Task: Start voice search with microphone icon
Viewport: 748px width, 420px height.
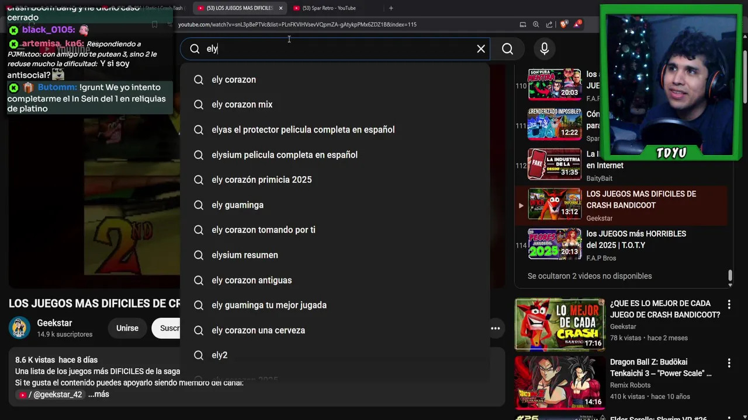Action: (x=544, y=49)
